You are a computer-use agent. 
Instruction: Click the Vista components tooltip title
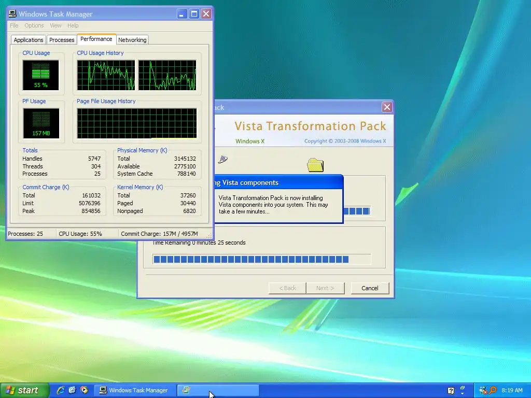246,183
